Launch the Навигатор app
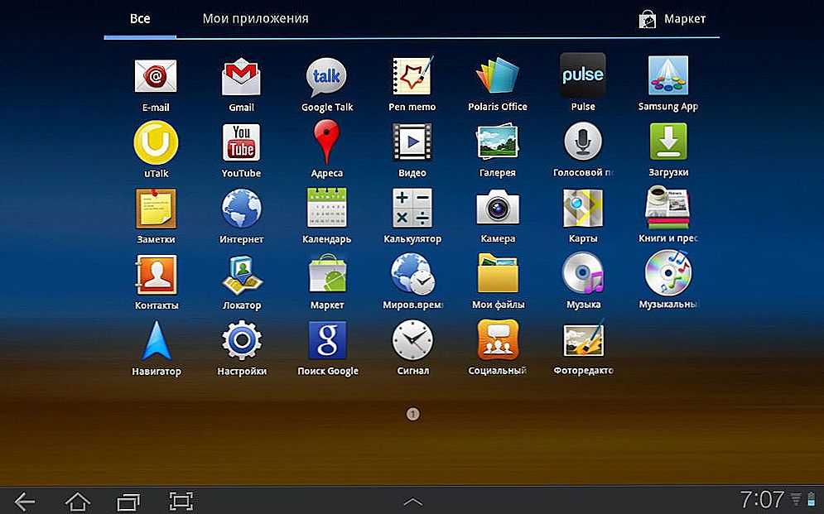824x514 pixels. (x=156, y=340)
